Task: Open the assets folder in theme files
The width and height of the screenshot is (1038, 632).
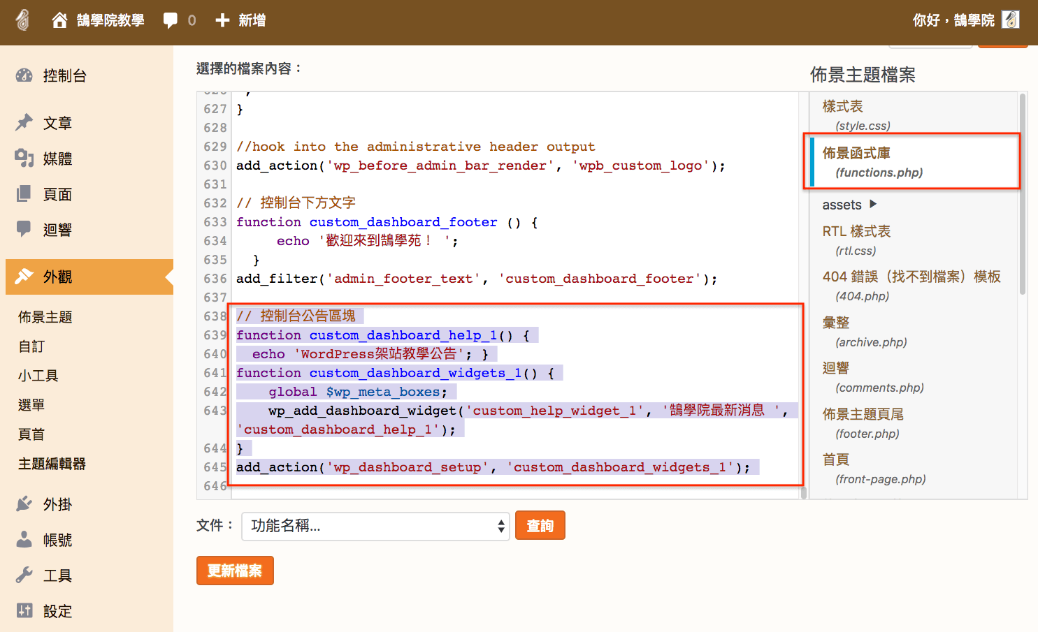Action: tap(842, 205)
